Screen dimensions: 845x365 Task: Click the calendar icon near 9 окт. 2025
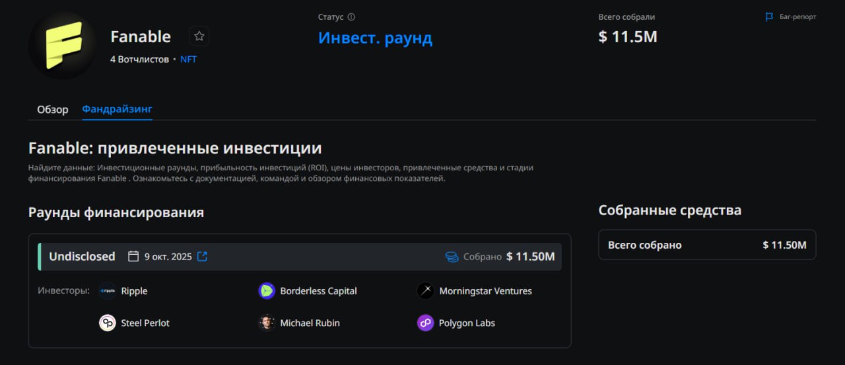click(133, 256)
